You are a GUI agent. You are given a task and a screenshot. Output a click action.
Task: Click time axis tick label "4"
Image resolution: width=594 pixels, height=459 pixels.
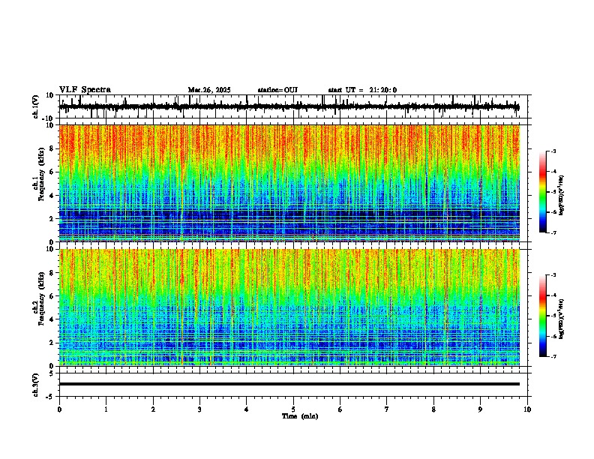coord(247,409)
